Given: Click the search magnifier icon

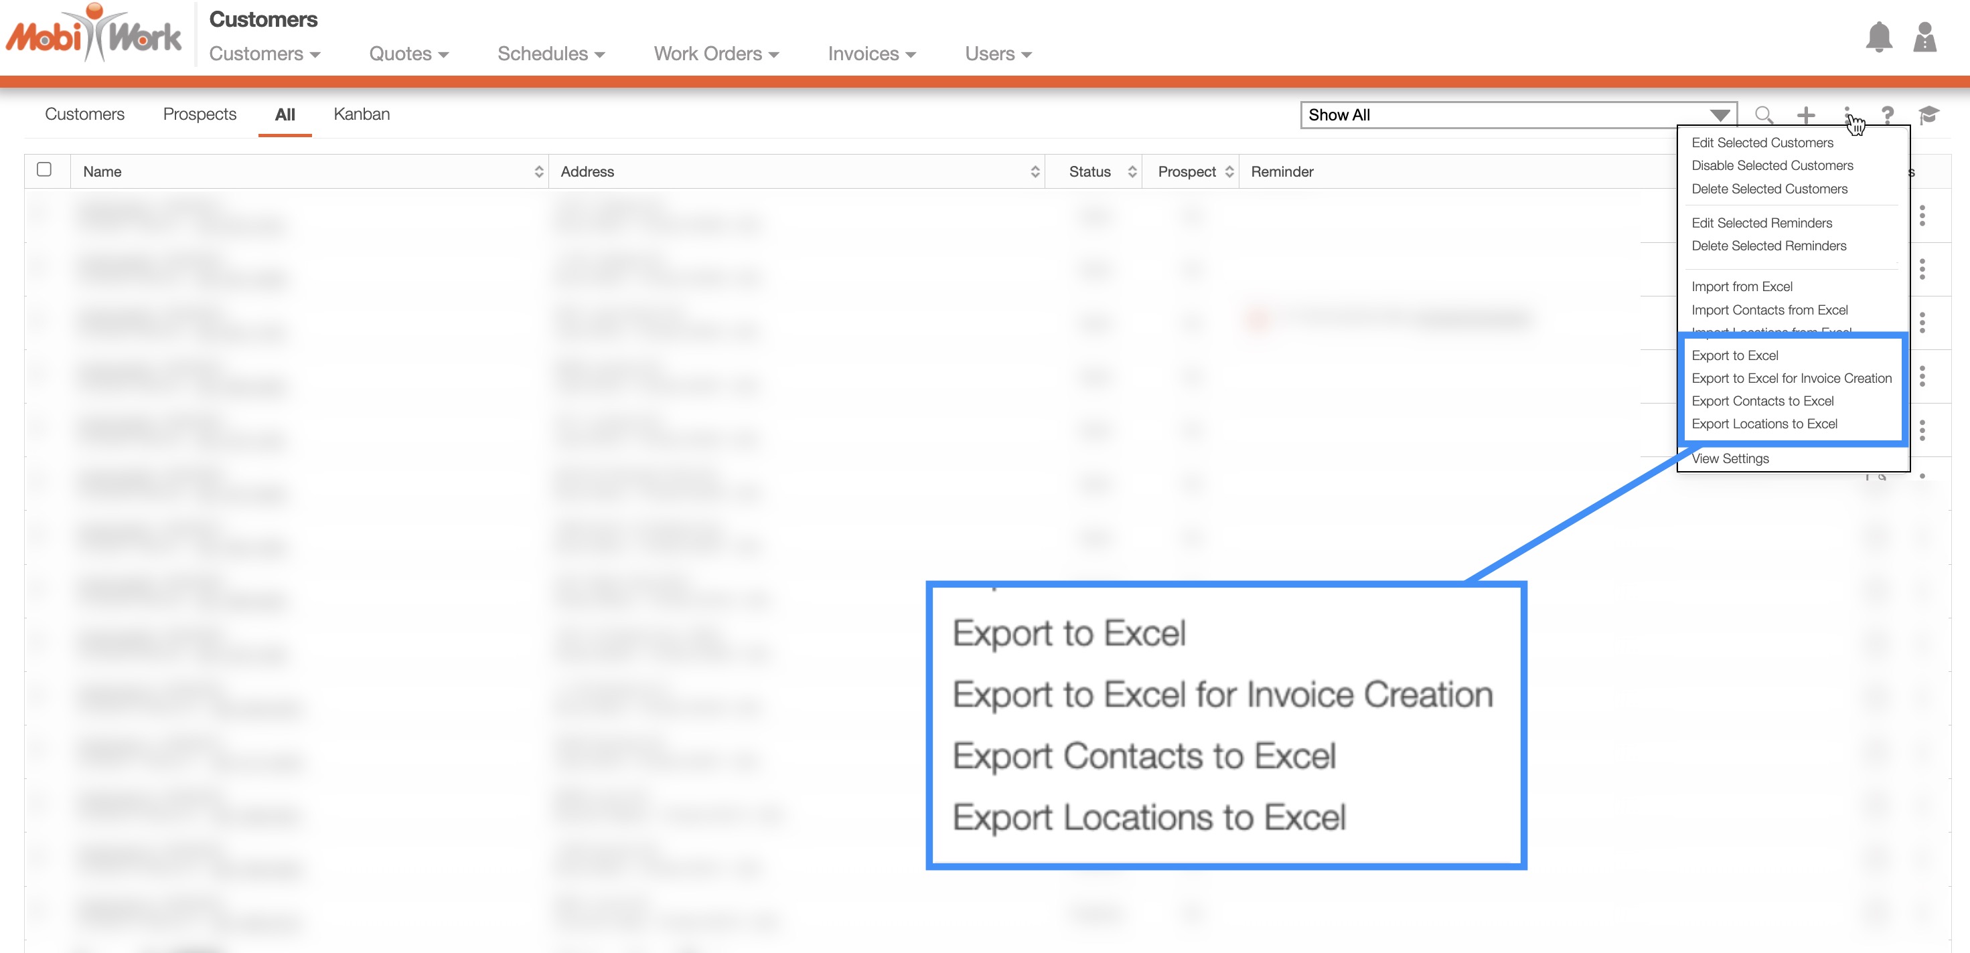Looking at the screenshot, I should [1764, 114].
